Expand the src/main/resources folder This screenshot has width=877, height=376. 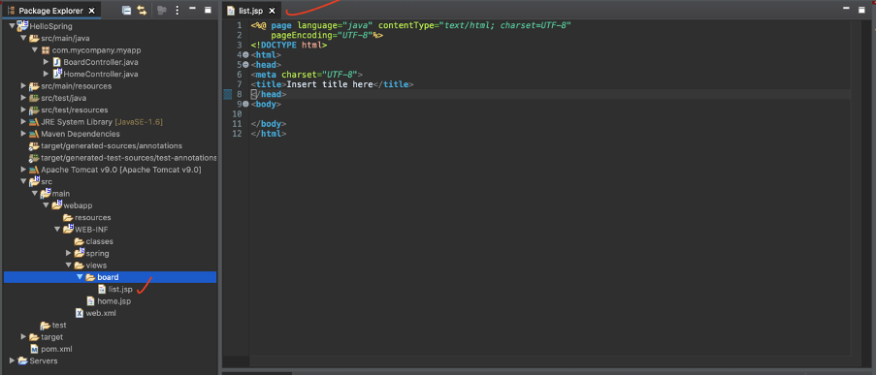click(23, 86)
